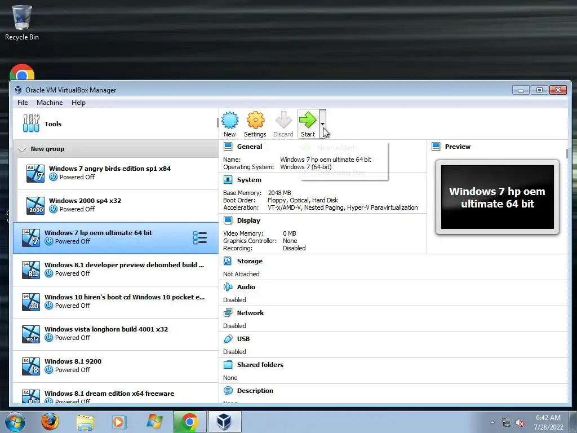Image resolution: width=577 pixels, height=433 pixels.
Task: Show hidden tray icons arrow
Action: click(x=492, y=423)
